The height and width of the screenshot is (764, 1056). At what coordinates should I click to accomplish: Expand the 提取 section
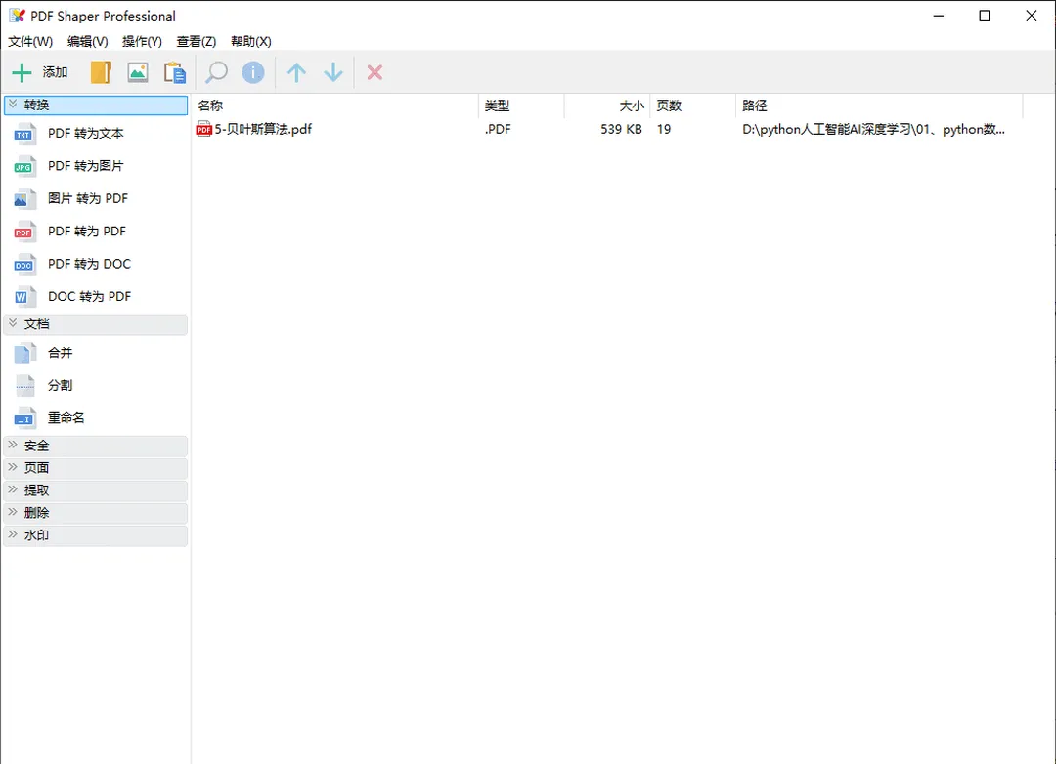point(96,490)
